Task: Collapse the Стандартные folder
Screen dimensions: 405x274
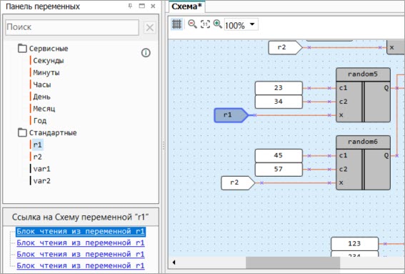Action: click(x=22, y=132)
